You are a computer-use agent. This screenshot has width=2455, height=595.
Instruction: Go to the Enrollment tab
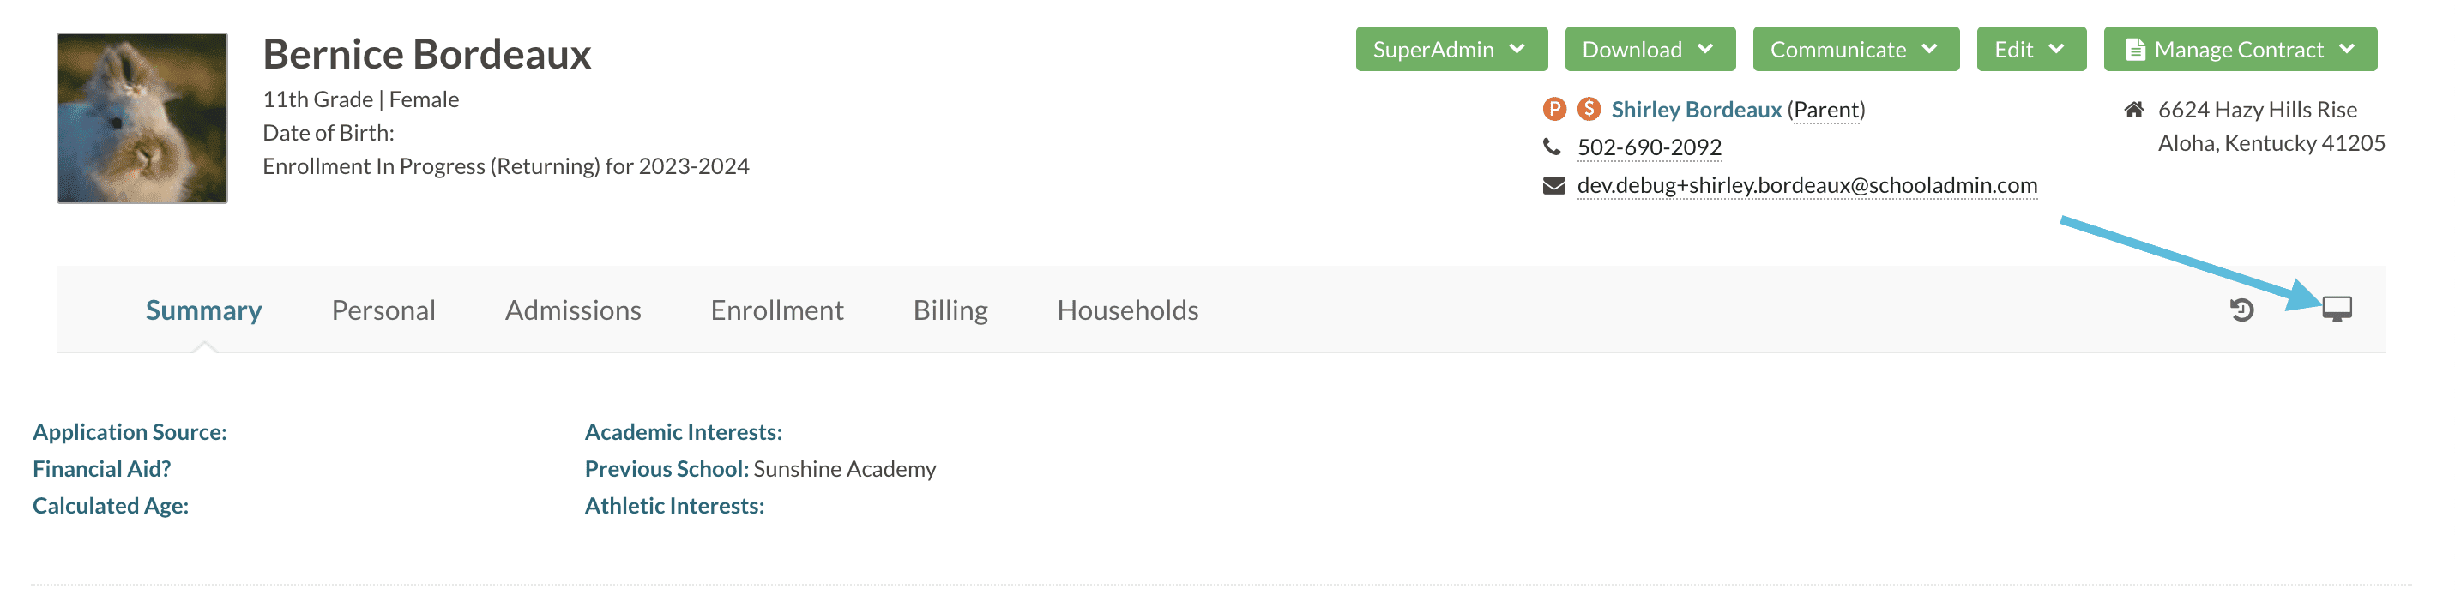pos(776,310)
